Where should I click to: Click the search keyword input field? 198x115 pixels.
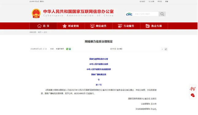pos(146,14)
